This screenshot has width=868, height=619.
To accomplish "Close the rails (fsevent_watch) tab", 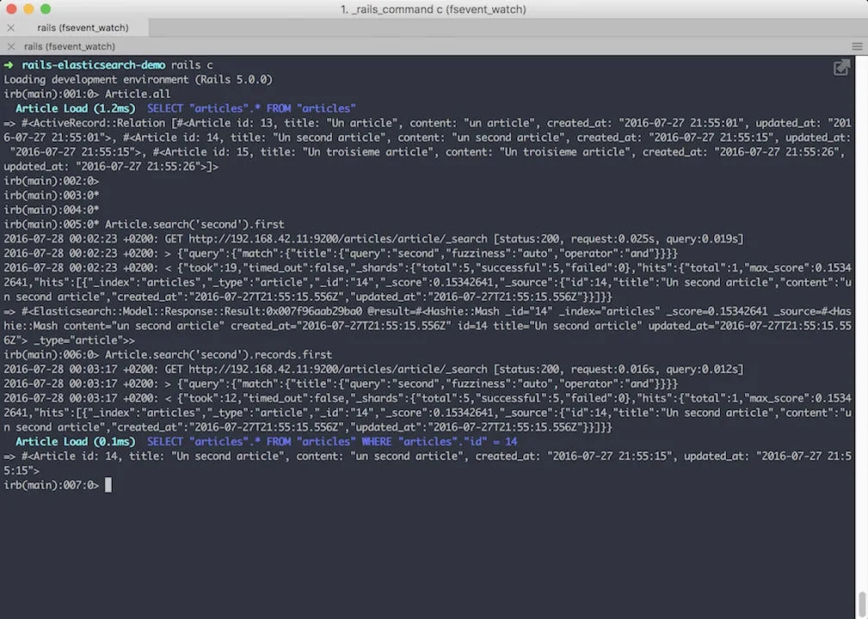I will coord(10,28).
